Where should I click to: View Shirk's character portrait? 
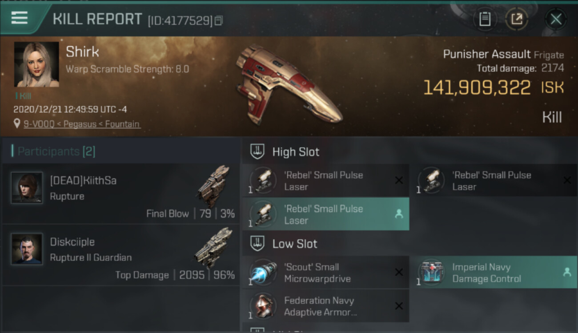click(x=36, y=64)
